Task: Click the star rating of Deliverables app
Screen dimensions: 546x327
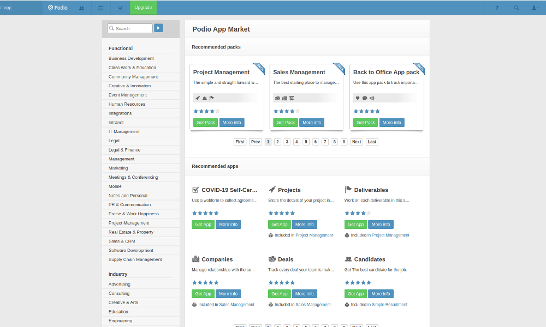Action: 358,213
